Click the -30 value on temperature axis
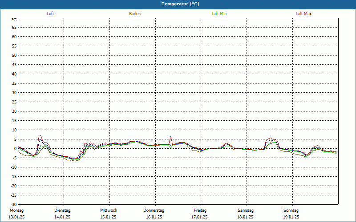This screenshot has height=222, width=356. tap(13, 204)
